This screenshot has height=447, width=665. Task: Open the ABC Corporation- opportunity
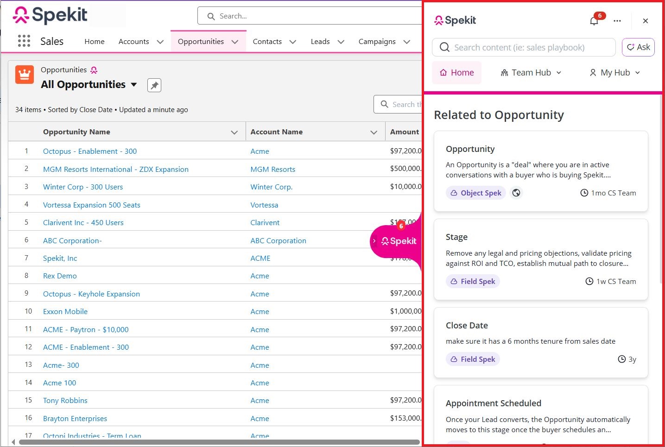[x=72, y=240]
